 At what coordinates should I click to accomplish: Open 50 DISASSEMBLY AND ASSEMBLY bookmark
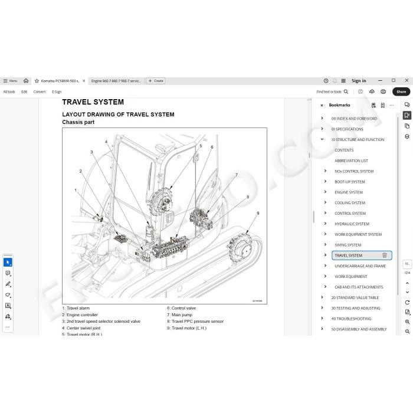tap(359, 329)
